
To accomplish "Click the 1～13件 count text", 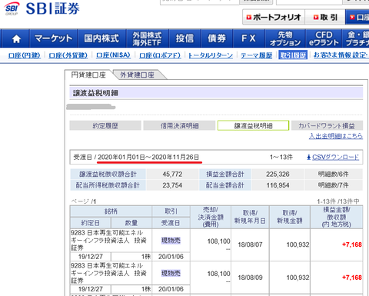I will pyautogui.click(x=281, y=157).
